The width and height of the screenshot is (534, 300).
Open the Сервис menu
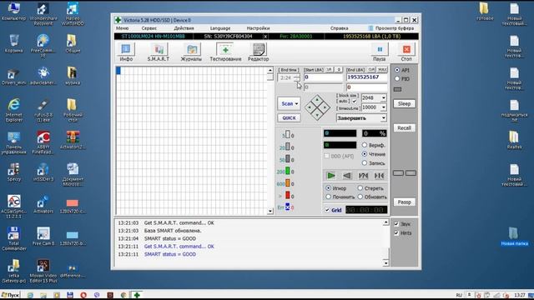pos(149,28)
